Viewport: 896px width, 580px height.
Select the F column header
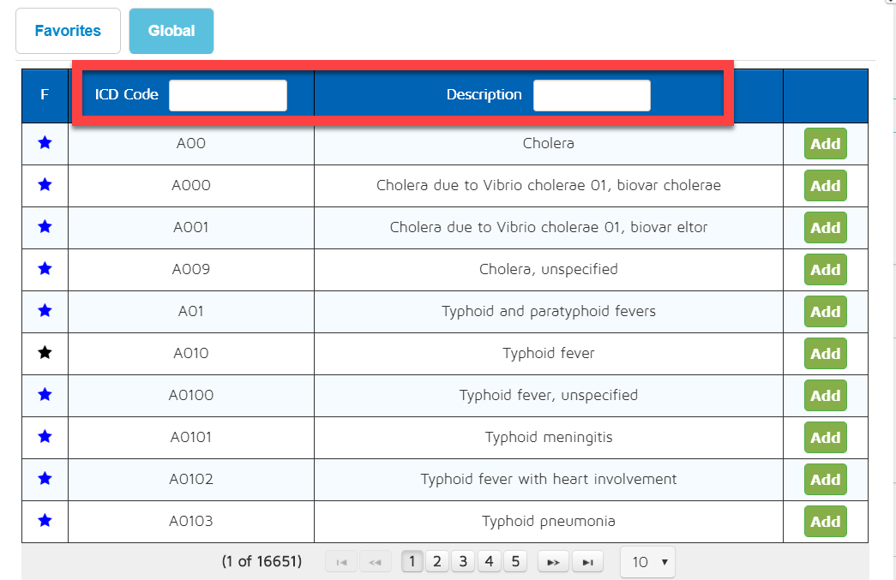(x=45, y=95)
